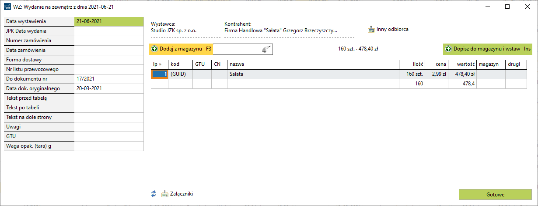Close the WZ window

(x=527, y=7)
